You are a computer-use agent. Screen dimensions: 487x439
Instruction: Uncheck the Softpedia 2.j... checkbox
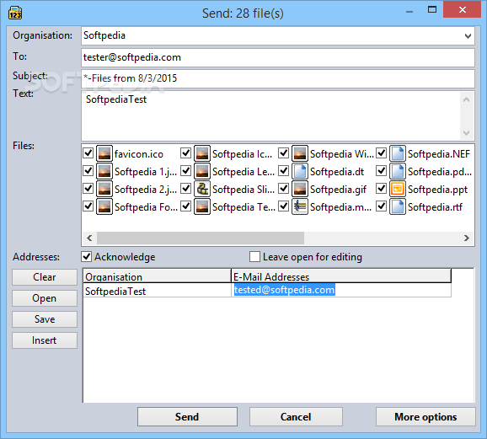[x=88, y=188]
